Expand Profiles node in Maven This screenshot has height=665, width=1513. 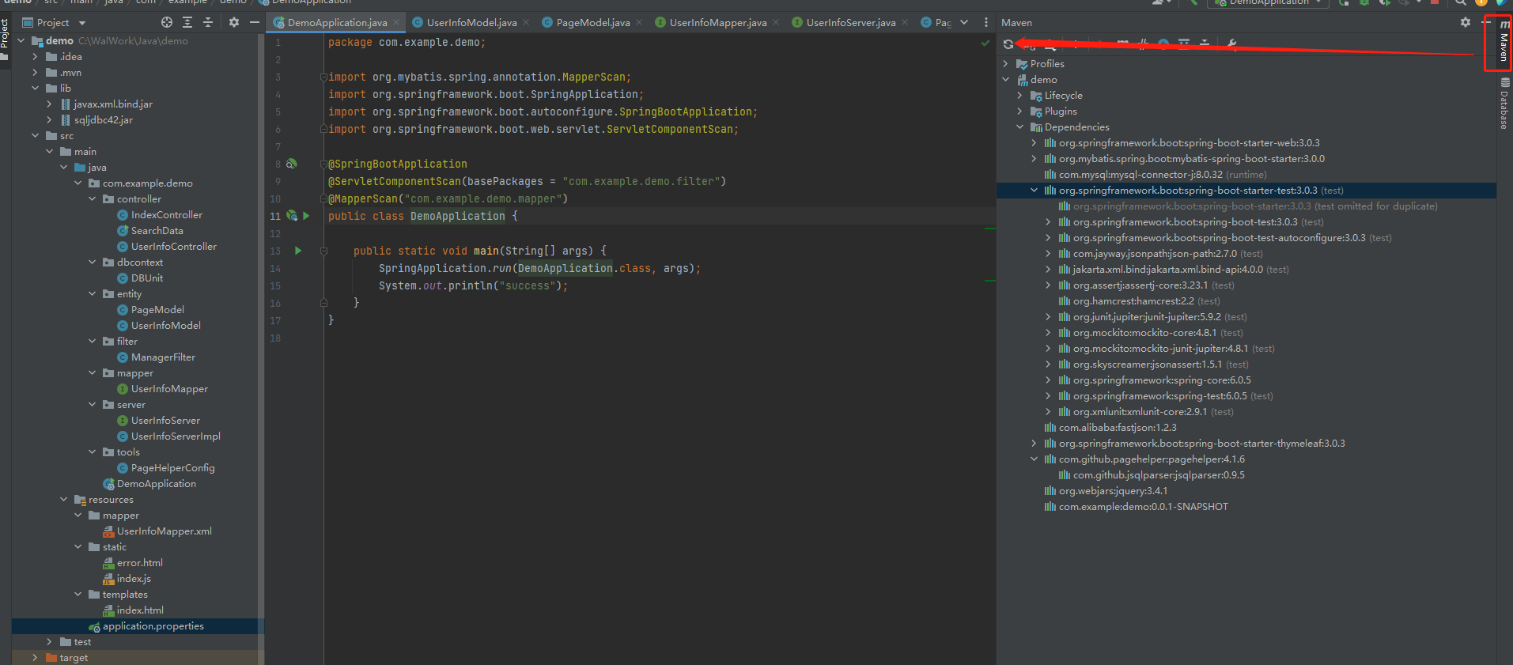point(1006,64)
